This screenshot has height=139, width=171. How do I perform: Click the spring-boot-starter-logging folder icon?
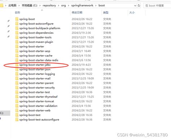tap(17, 74)
